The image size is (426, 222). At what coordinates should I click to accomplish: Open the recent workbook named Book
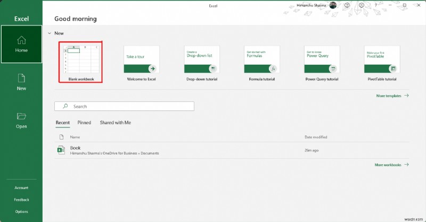coord(232,150)
